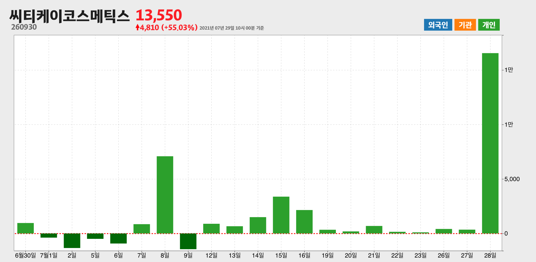Click the negative bar for 7월1일
This screenshot has height=262, width=536.
coord(49,235)
